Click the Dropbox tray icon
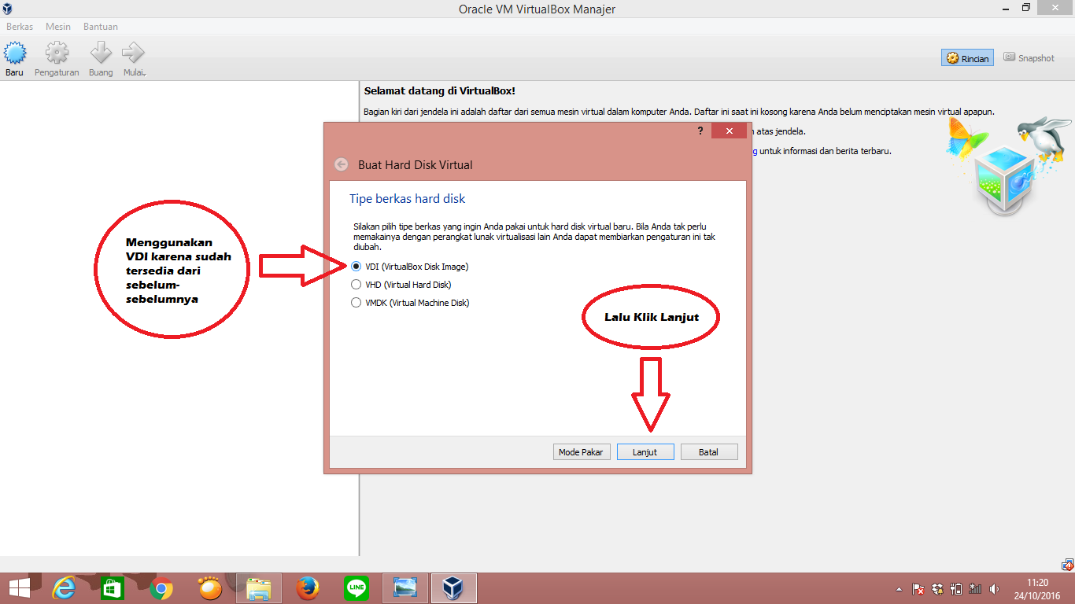 coord(936,588)
